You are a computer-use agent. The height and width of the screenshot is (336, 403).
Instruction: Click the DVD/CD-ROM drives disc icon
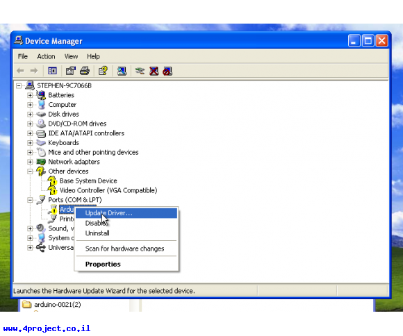[x=41, y=124]
